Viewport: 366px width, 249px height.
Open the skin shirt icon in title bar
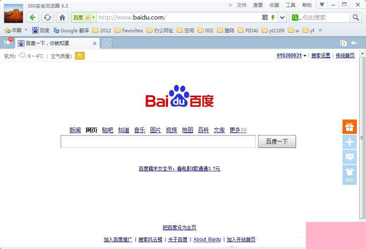322,4
